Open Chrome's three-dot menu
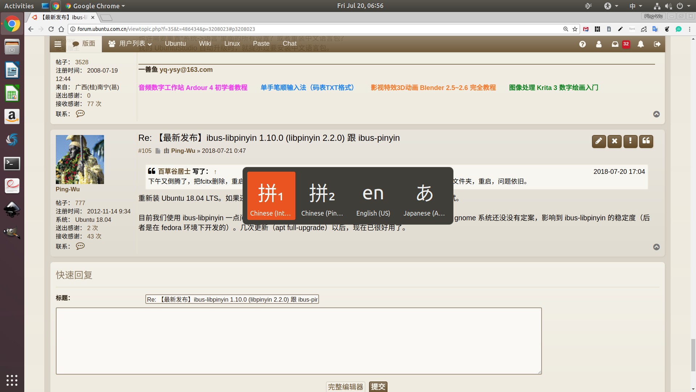Screen dimensions: 696x392 pos(689,29)
